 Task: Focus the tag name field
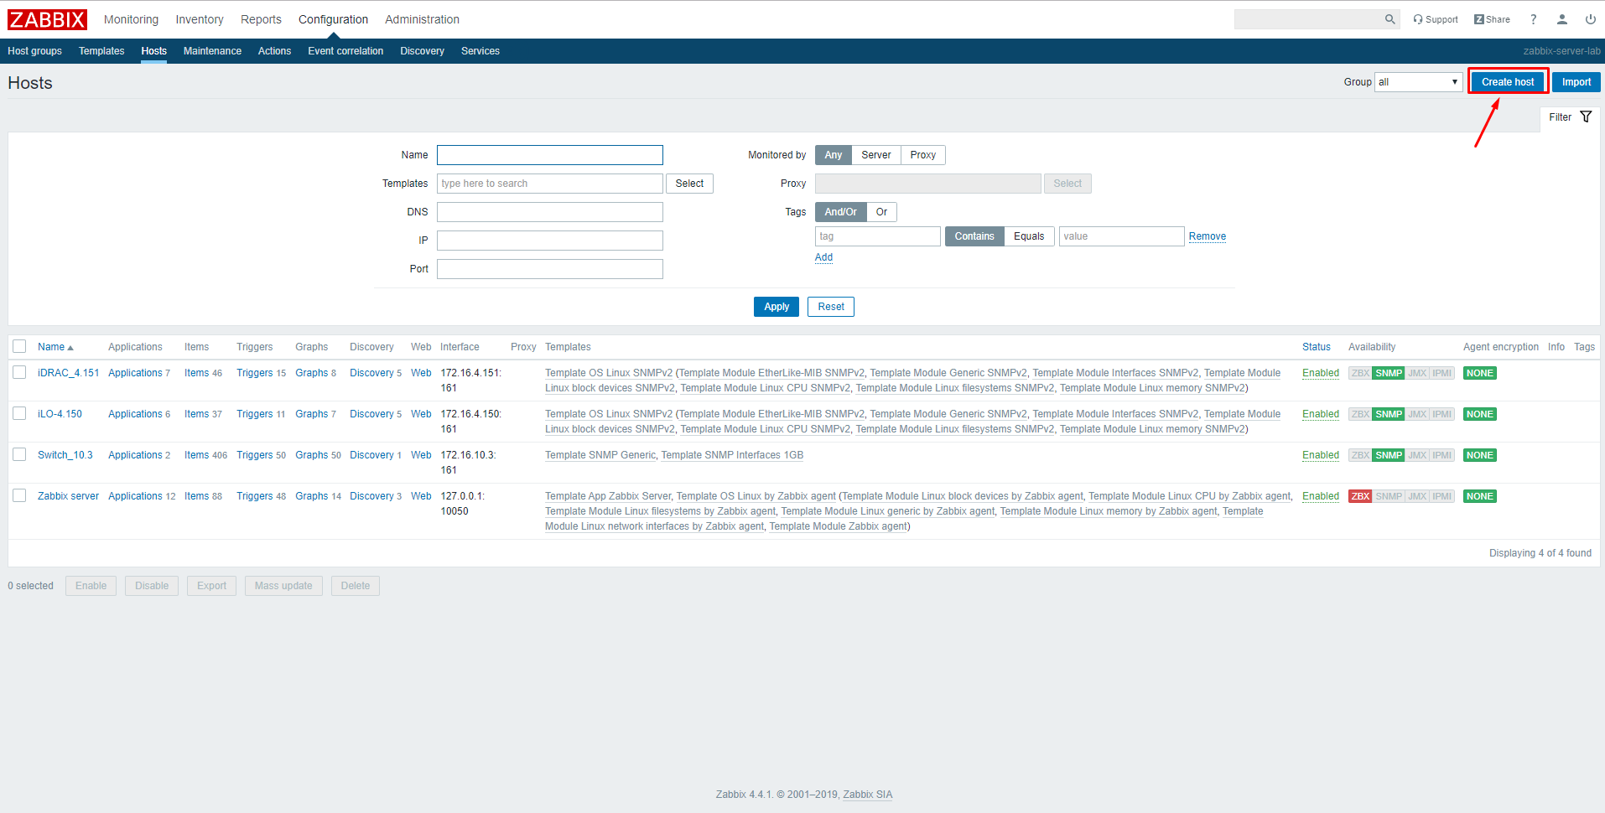tap(877, 236)
